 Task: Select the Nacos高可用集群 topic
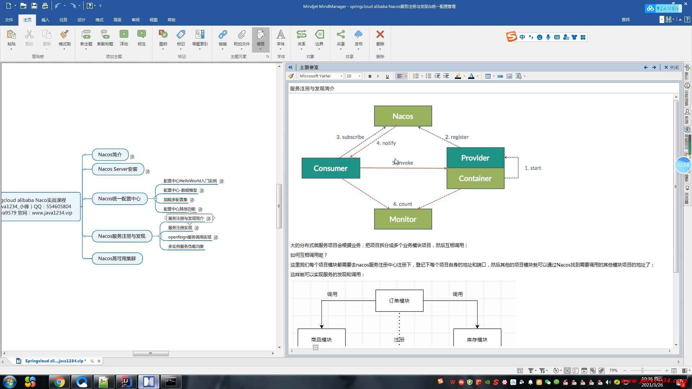tap(117, 259)
